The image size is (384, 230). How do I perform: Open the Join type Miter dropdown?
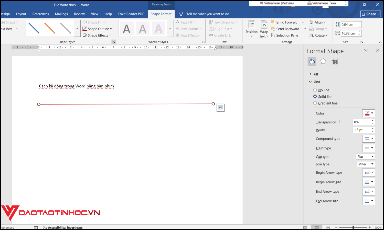pyautogui.click(x=366, y=164)
